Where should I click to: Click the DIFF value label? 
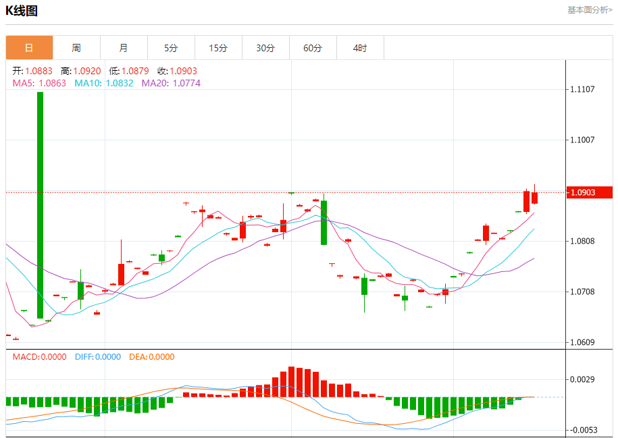pos(98,357)
